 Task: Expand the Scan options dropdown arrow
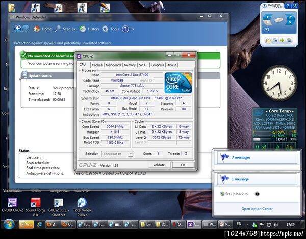pyautogui.click(x=74, y=29)
